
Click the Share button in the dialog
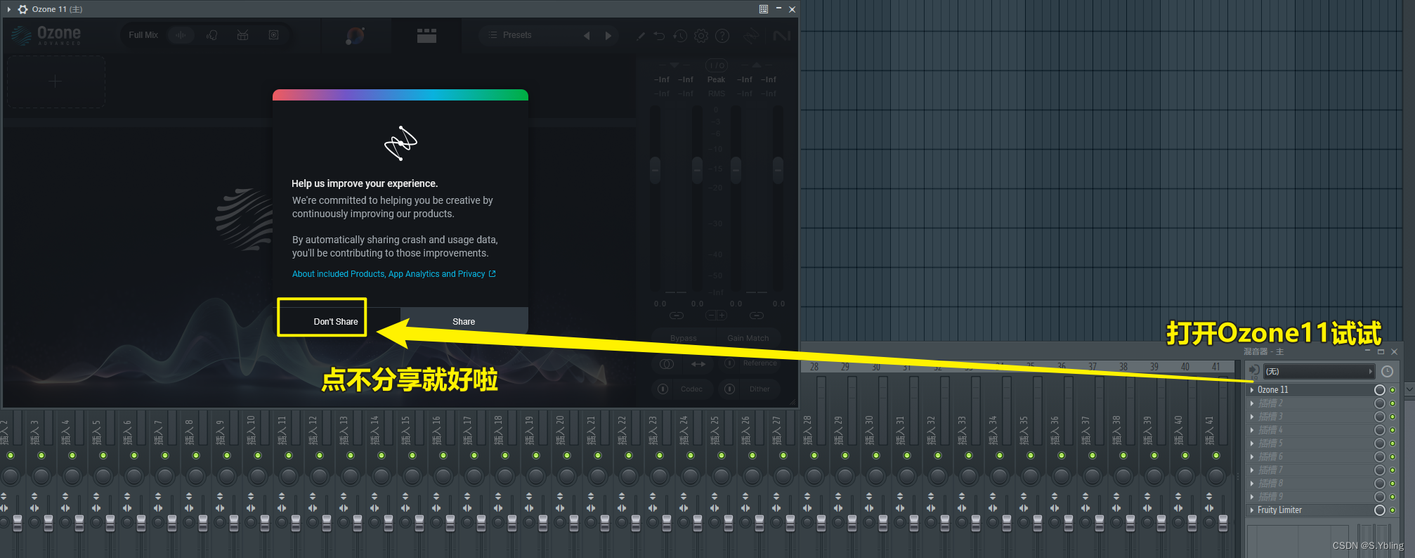coord(464,321)
